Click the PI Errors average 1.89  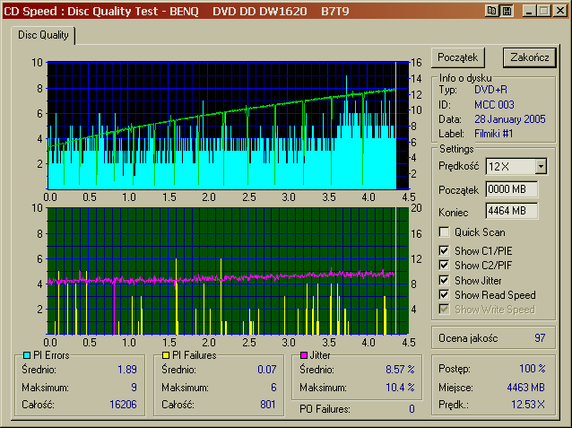127,370
